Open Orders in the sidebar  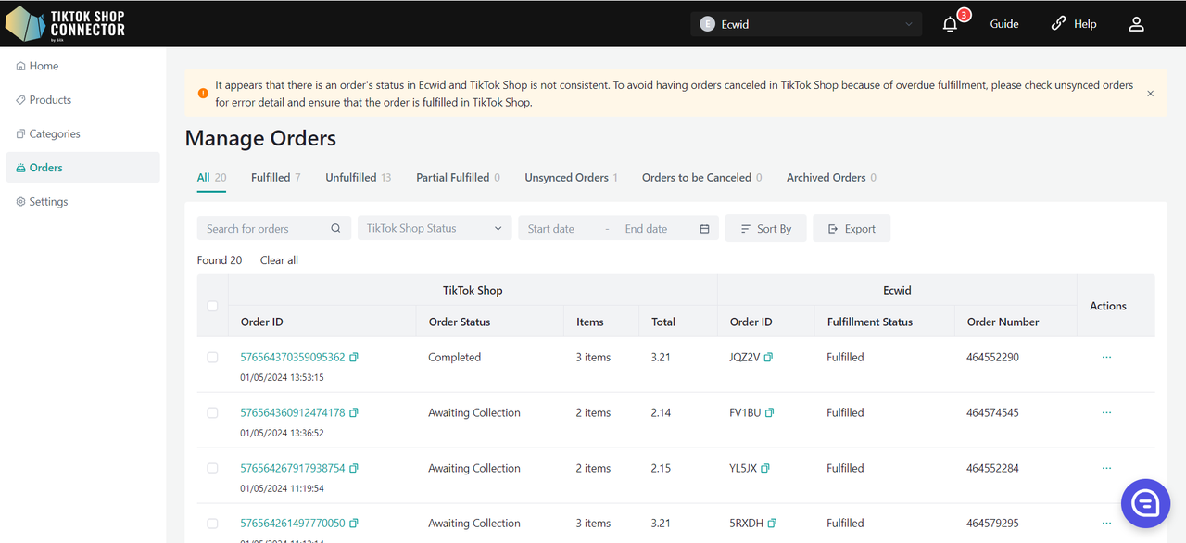(82, 168)
